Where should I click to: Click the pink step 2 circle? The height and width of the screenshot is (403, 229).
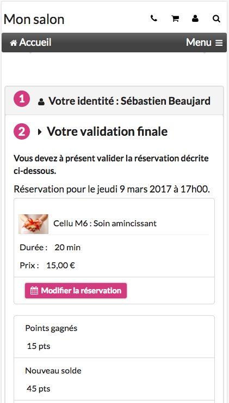[22, 131]
